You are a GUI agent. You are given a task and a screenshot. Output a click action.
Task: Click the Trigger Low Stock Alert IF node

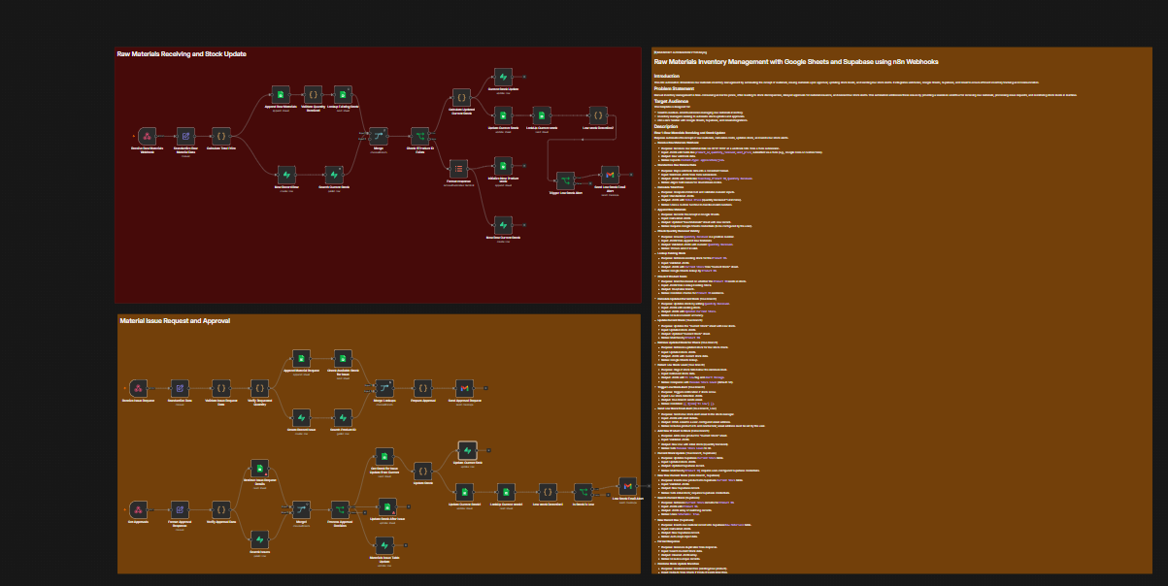pos(565,181)
